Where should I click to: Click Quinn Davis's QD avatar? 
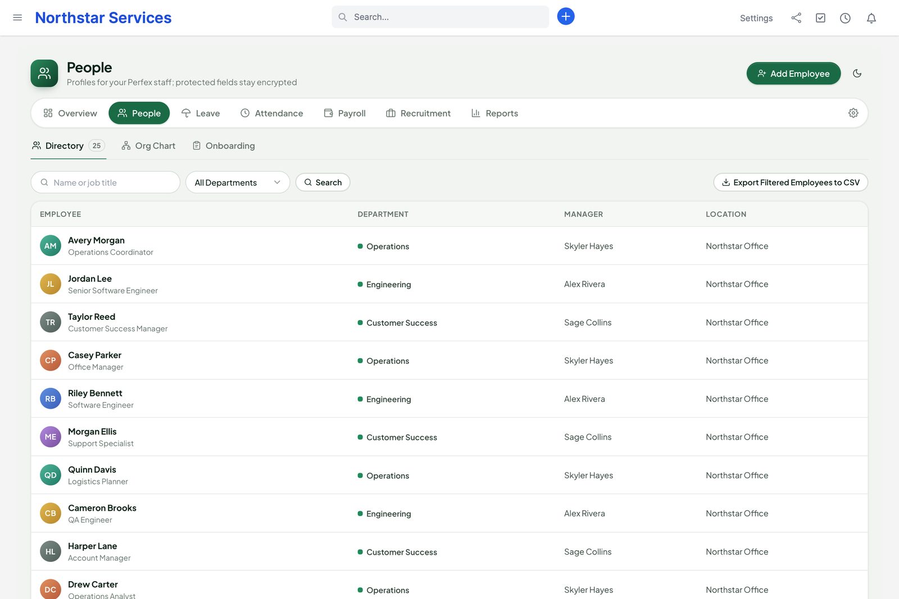[51, 475]
